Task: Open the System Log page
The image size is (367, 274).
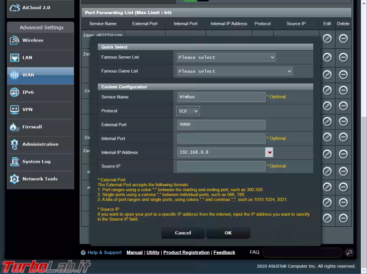Action: (x=41, y=162)
